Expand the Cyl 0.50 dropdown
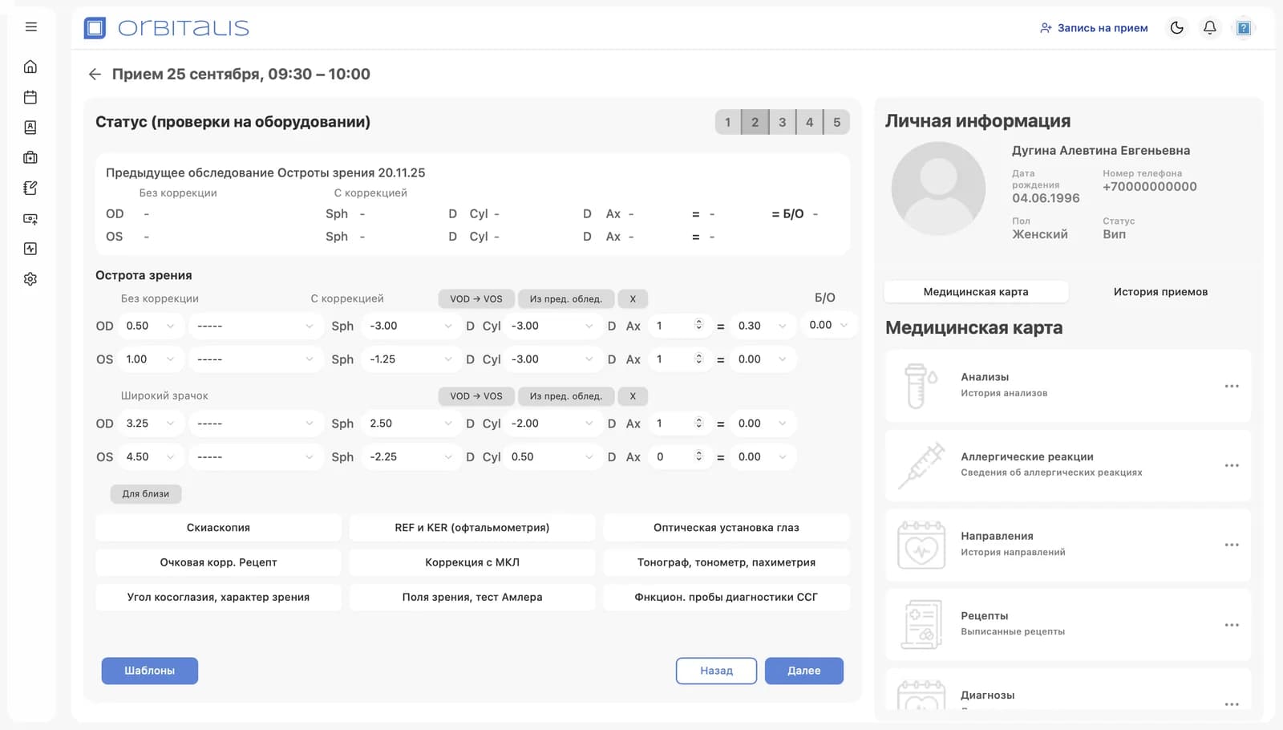This screenshot has height=730, width=1283. click(x=552, y=457)
